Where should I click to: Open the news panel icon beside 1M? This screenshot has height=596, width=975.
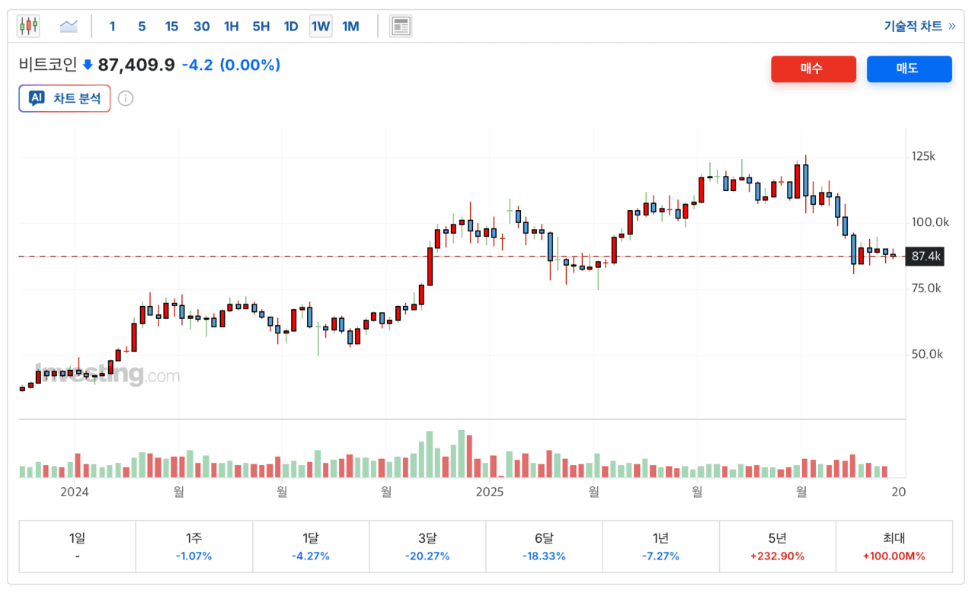tap(399, 25)
